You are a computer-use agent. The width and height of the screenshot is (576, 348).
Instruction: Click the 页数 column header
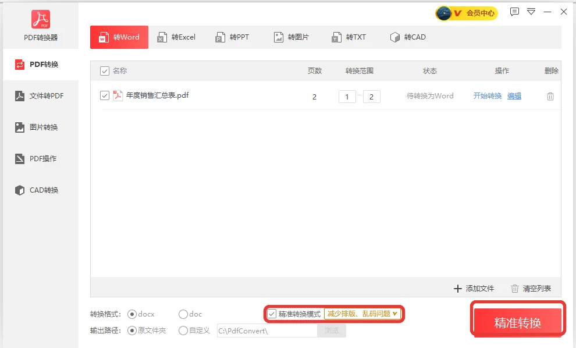pos(314,71)
